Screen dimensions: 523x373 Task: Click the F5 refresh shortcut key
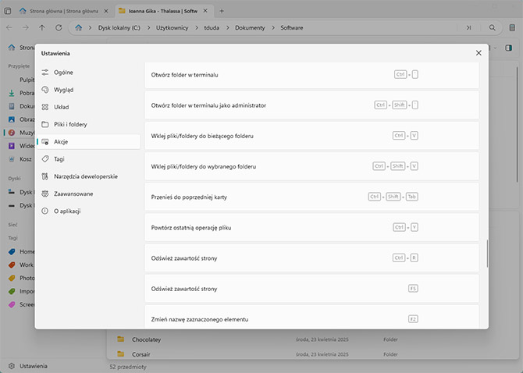[413, 288]
